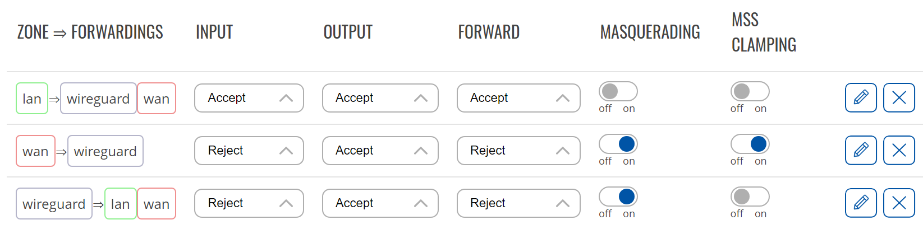
Task: Edit the wireguard zone with pencil icon
Action: [x=861, y=203]
